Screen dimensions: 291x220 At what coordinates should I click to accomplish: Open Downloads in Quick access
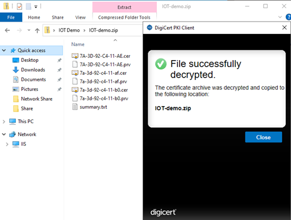(x=33, y=69)
